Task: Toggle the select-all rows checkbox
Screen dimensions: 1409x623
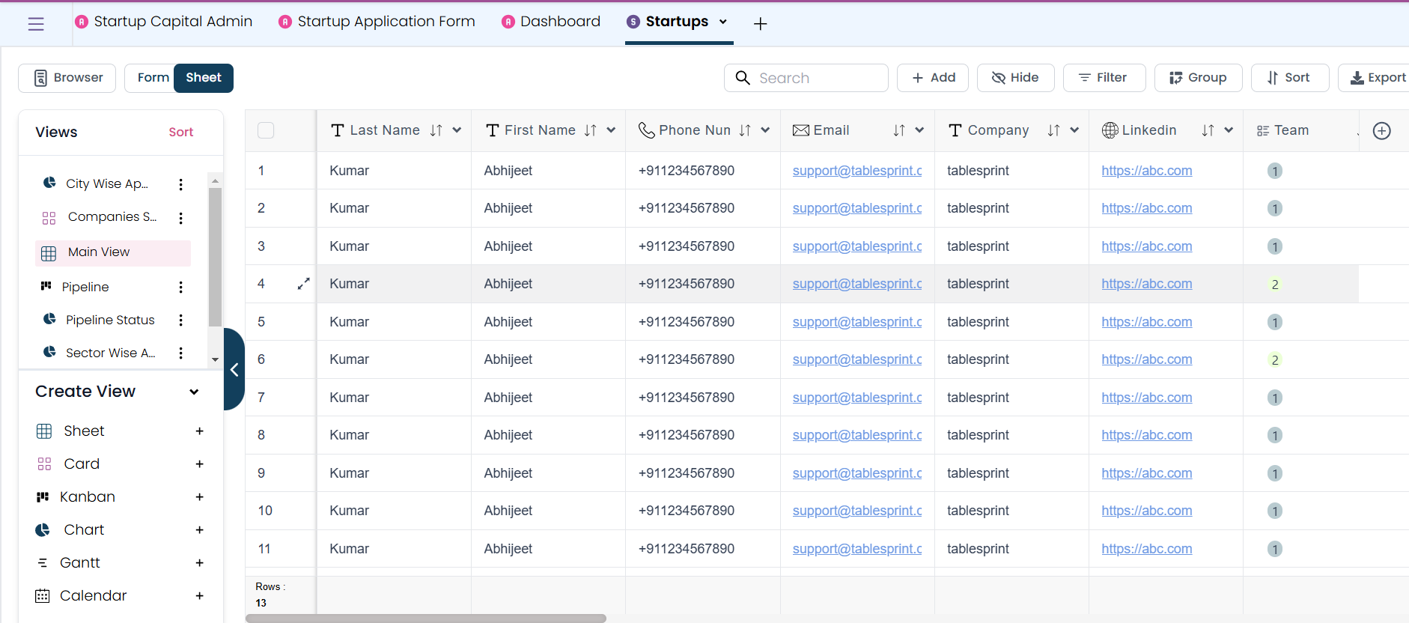Action: [x=266, y=130]
